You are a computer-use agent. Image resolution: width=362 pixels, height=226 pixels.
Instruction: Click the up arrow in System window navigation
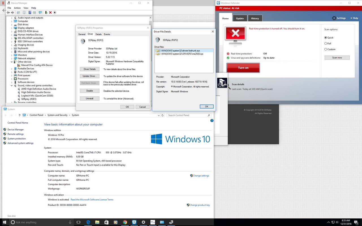click(20, 115)
